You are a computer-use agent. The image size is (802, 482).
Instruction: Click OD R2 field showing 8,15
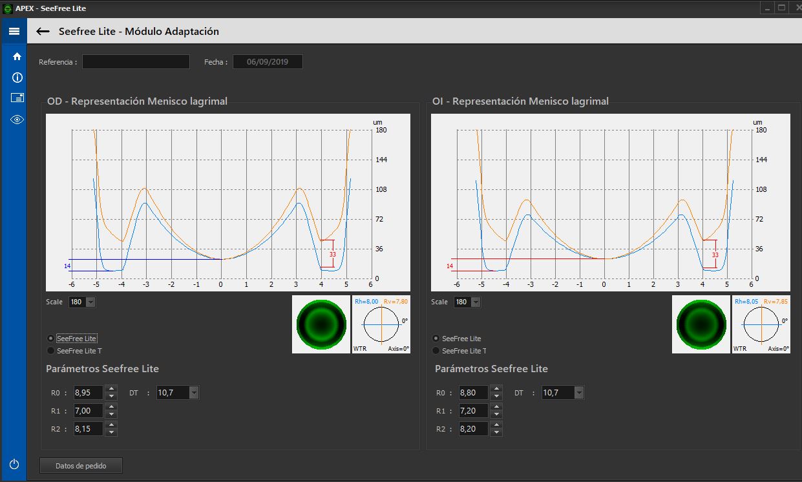(x=88, y=428)
